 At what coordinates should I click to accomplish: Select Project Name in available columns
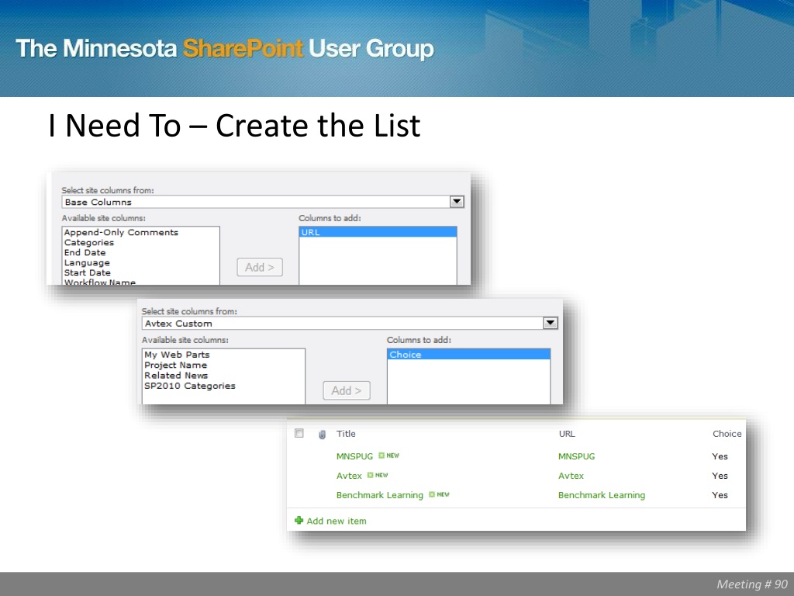[x=176, y=365]
